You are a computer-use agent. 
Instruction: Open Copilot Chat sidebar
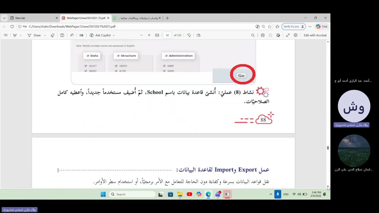point(322,26)
